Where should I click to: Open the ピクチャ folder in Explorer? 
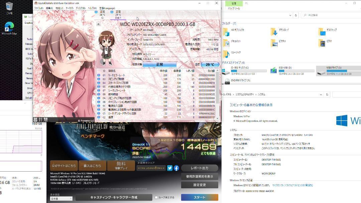(x=278, y=43)
